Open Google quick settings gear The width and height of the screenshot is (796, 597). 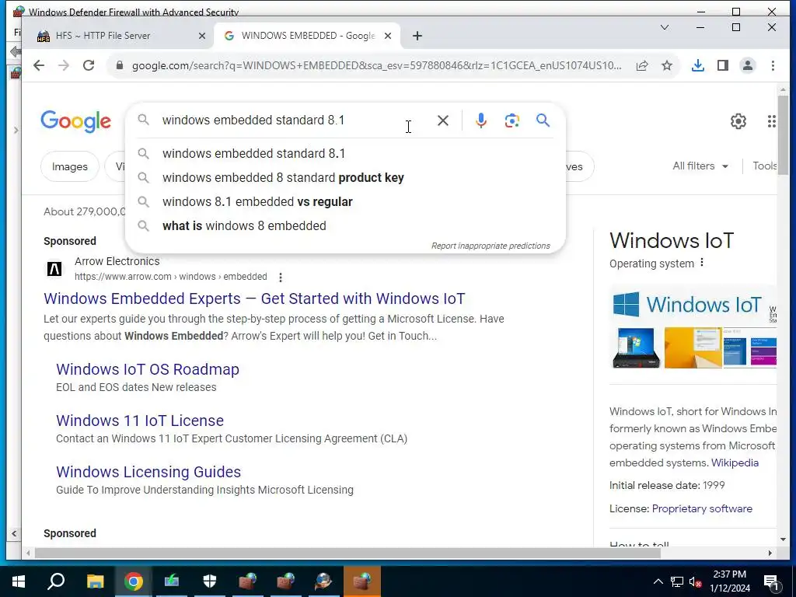[x=738, y=121]
